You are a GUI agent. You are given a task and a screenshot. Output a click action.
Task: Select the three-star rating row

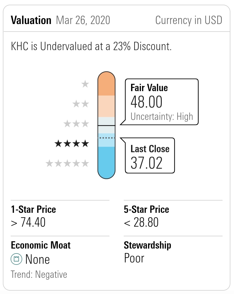tap(76, 124)
